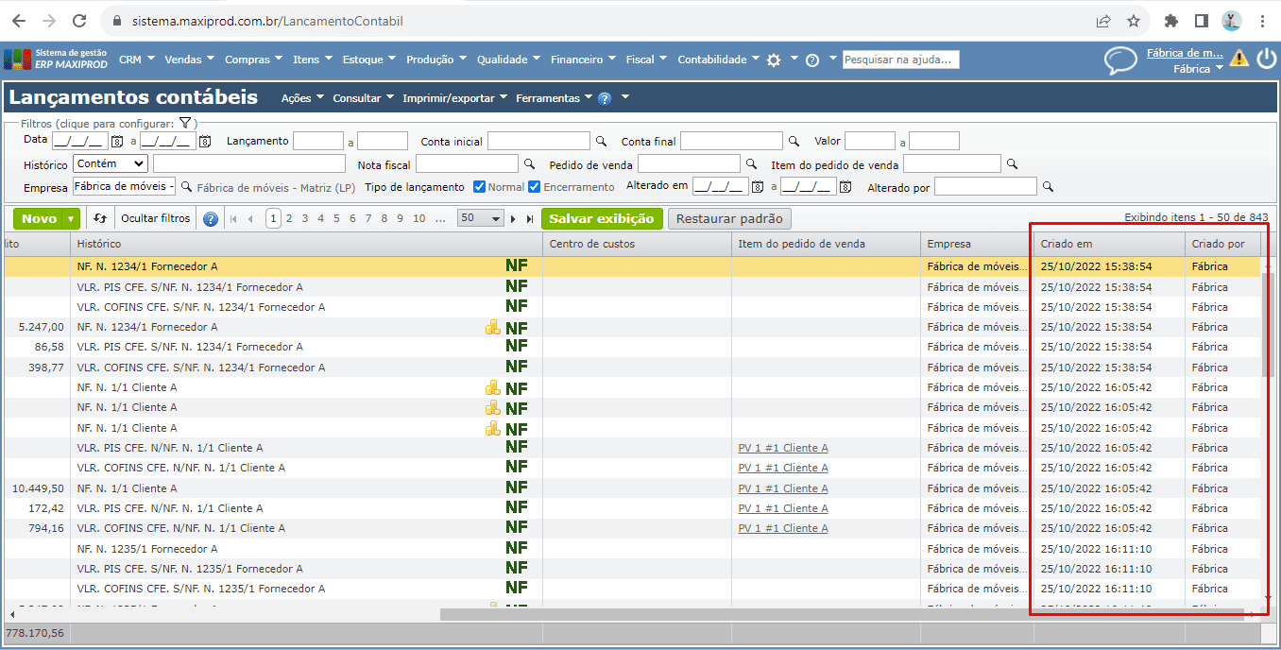Open the CRM menu
Viewport: 1281px width, 650px height.
(x=136, y=60)
